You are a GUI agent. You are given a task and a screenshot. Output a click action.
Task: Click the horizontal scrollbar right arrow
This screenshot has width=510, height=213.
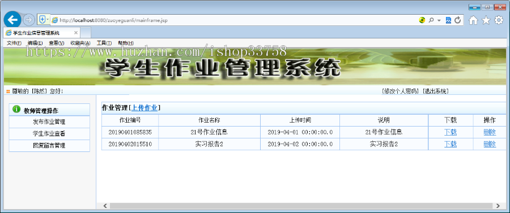point(498,206)
